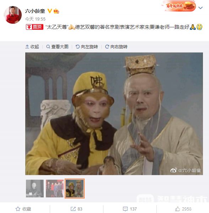Like the post with thumbs-up 2958

coord(183,209)
